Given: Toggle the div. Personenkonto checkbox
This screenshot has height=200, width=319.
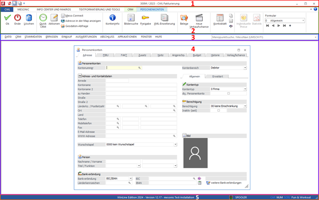Looking at the screenshot, I should [x=229, y=93].
